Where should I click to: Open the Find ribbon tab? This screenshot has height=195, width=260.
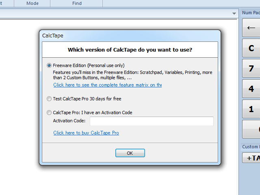(x=77, y=3)
